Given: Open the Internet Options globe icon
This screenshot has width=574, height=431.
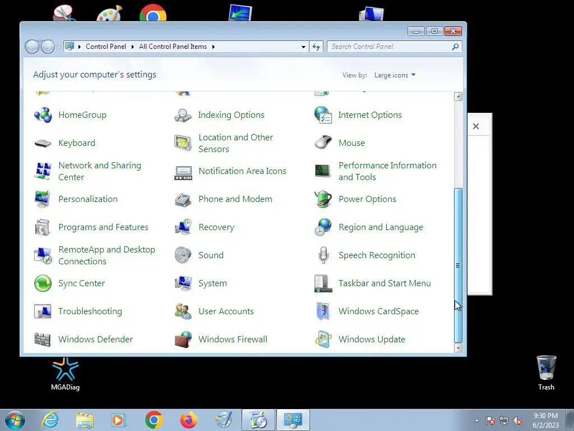Looking at the screenshot, I should (323, 114).
